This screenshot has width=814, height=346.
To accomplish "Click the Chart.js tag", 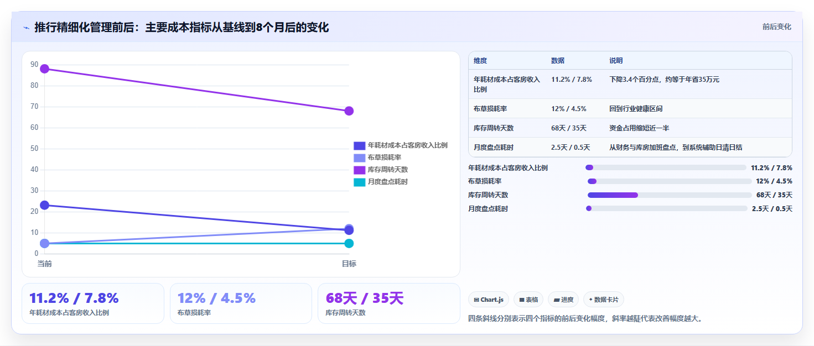I will (489, 300).
